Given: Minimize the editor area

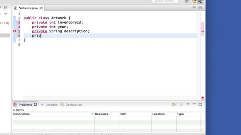Looking at the screenshot, I should (194, 7).
